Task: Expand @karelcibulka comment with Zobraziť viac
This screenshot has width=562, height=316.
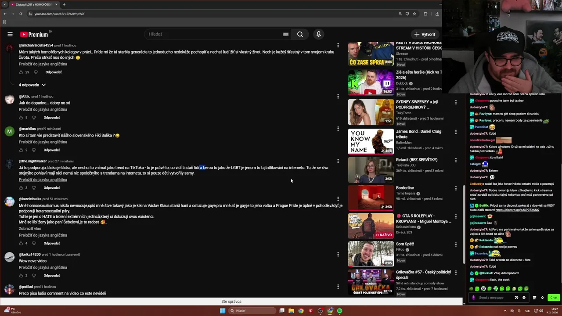Action: tap(30, 229)
